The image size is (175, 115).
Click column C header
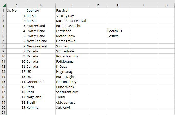click(72, 5)
